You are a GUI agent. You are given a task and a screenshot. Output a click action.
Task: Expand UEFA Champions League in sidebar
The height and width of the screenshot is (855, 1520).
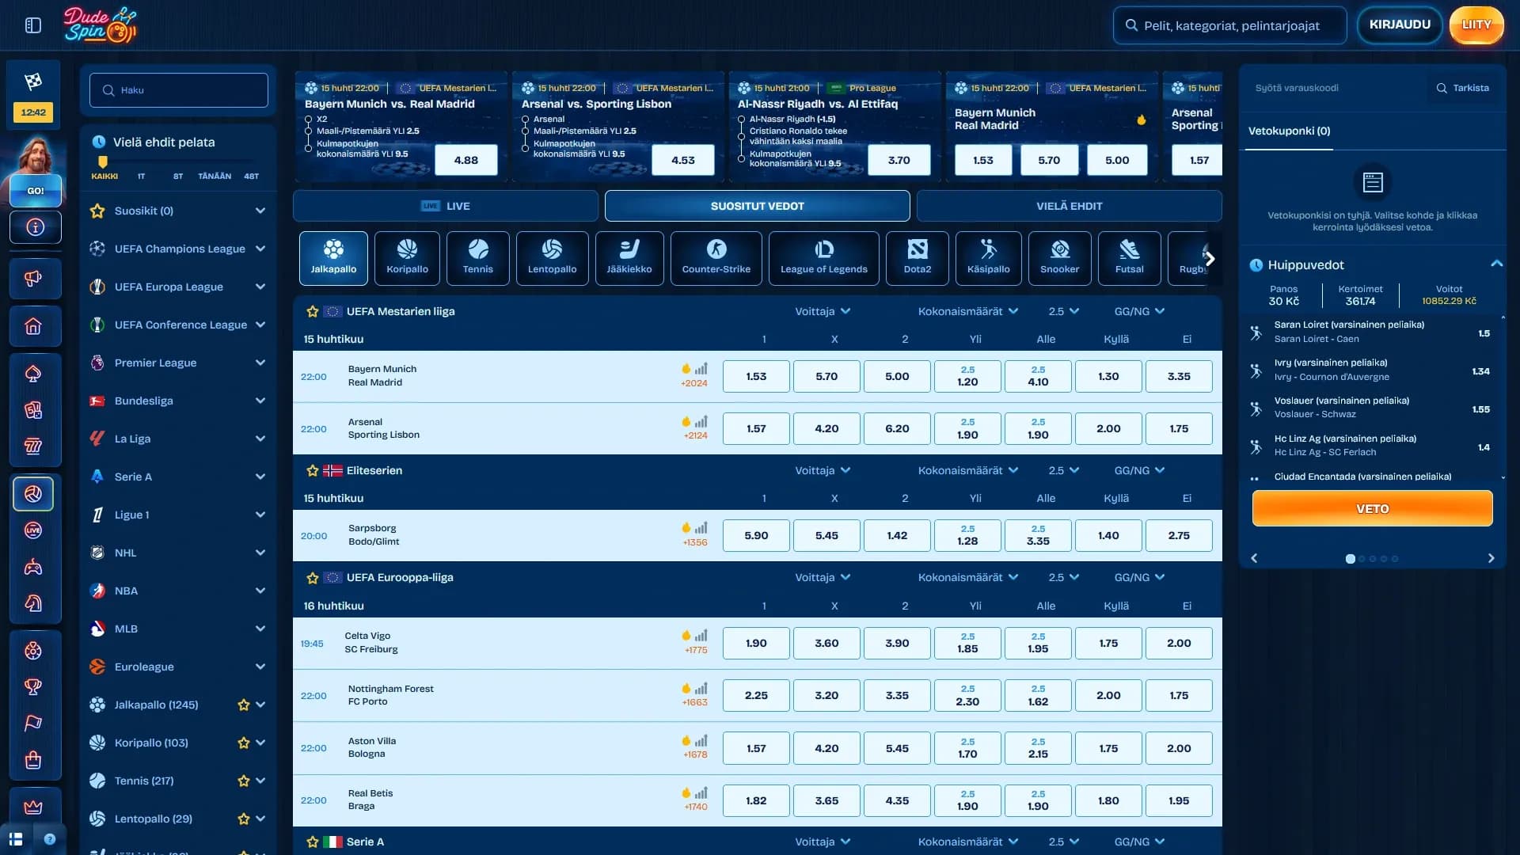[x=260, y=249]
